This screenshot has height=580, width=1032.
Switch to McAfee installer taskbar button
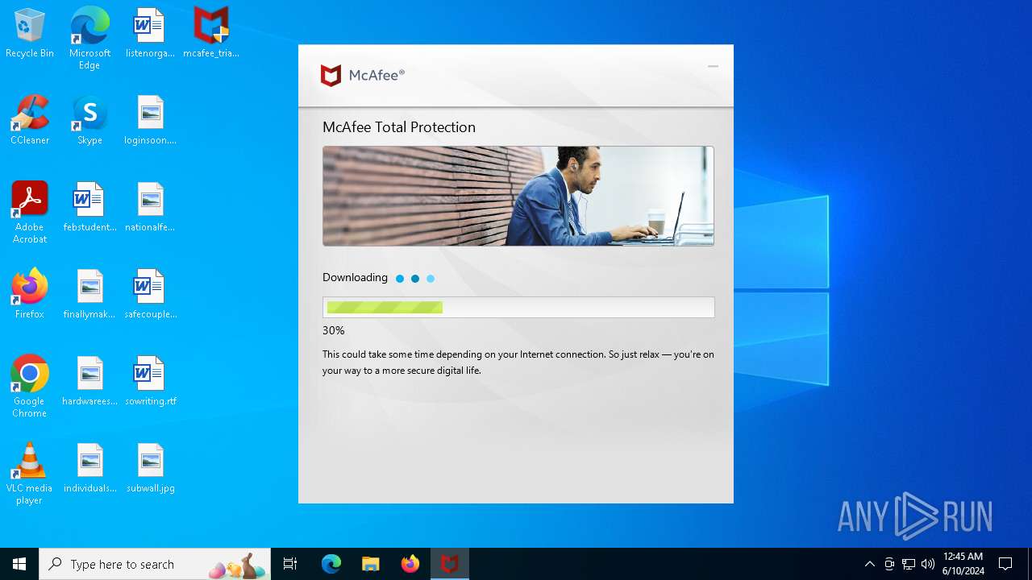(x=450, y=564)
